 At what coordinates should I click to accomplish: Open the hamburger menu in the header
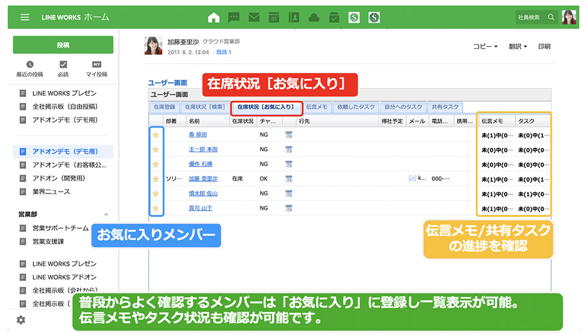(25, 17)
